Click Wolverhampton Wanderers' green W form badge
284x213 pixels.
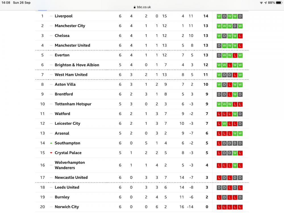click(235, 165)
